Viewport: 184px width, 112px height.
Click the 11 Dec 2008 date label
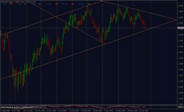click(51, 111)
